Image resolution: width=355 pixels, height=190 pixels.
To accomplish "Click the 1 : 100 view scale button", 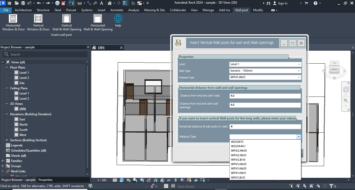I will 102,180.
